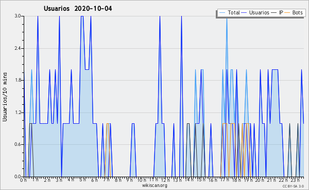This screenshot has width=309, height=190.
Task: Click the y-axis value 1.2
Action: click(x=18, y=112)
